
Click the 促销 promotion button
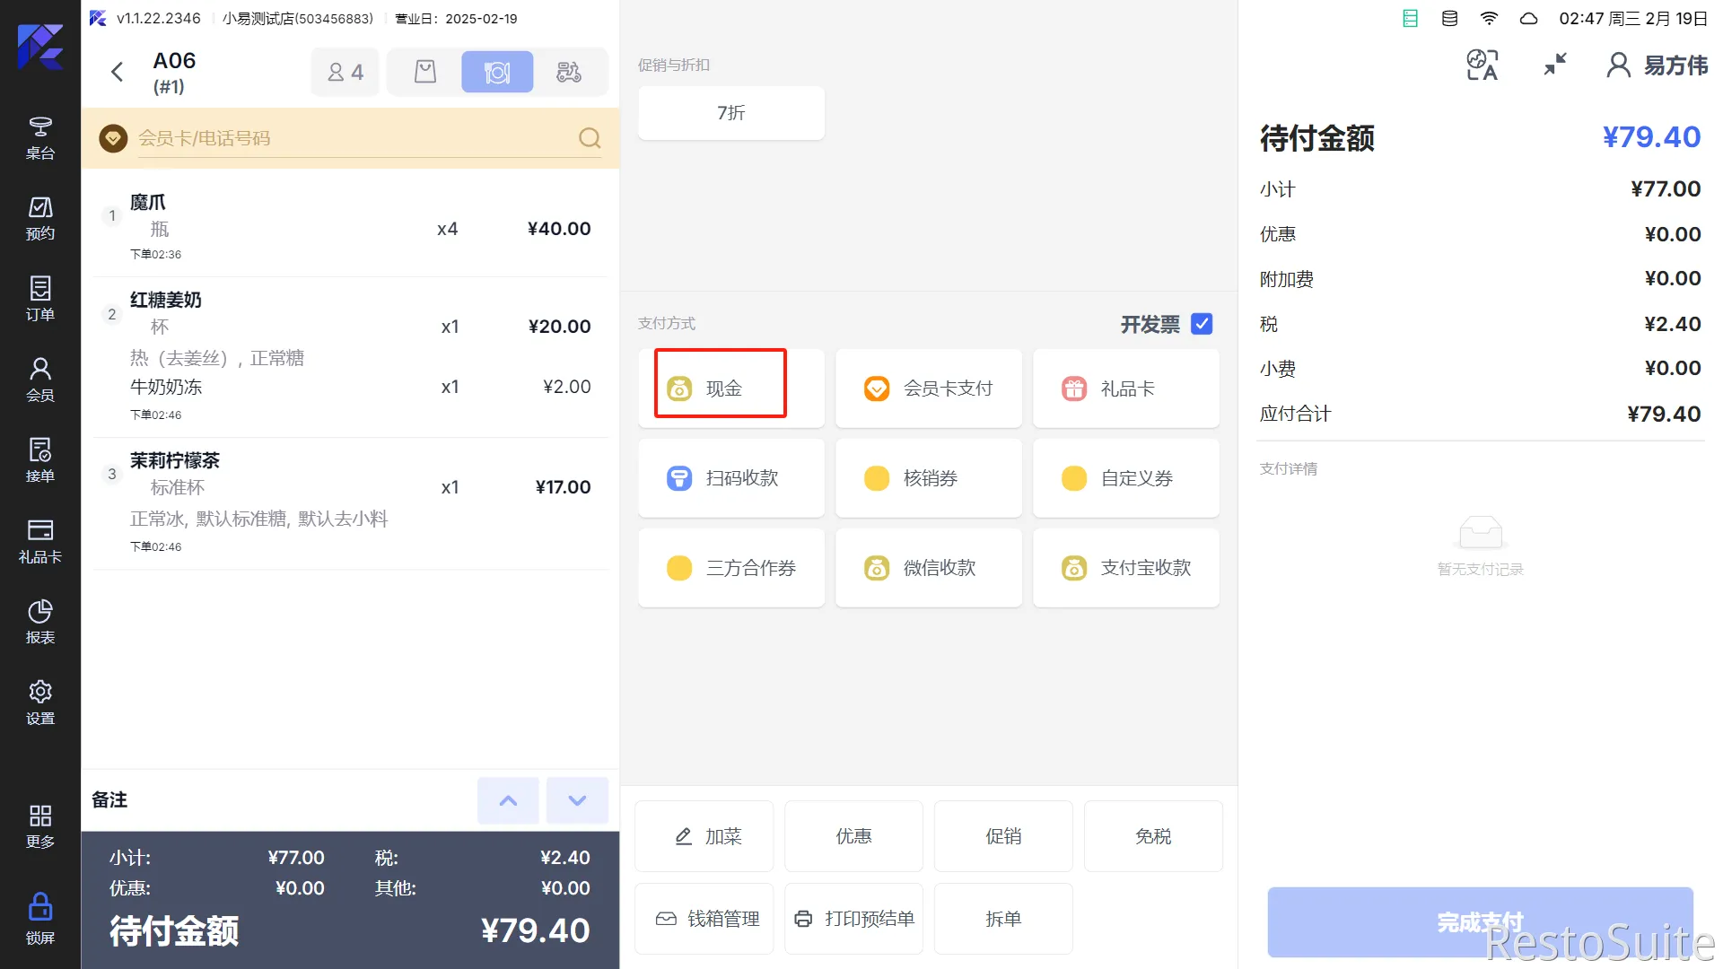pos(1003,836)
